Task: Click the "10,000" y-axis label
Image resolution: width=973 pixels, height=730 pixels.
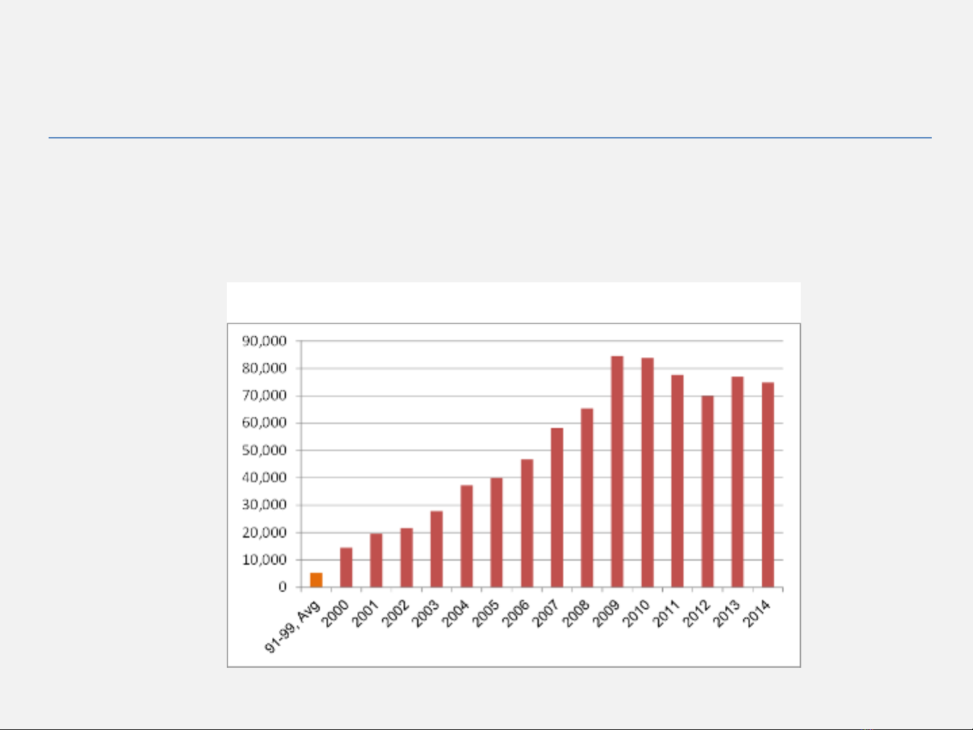Action: pyautogui.click(x=265, y=560)
